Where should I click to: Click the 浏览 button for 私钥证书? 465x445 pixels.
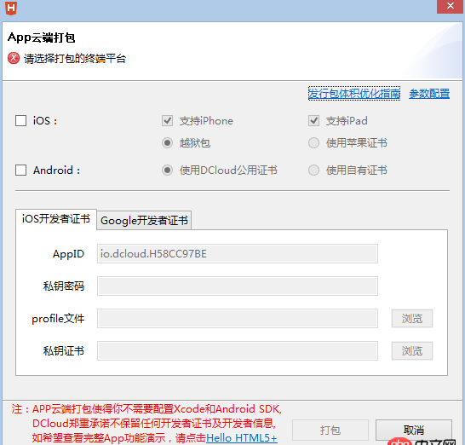412,351
